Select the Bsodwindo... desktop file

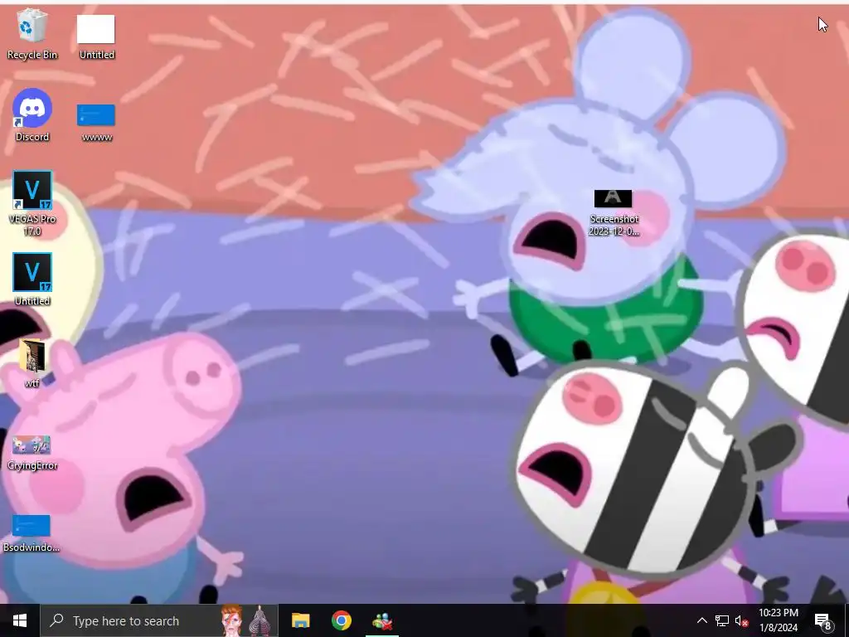pyautogui.click(x=32, y=533)
